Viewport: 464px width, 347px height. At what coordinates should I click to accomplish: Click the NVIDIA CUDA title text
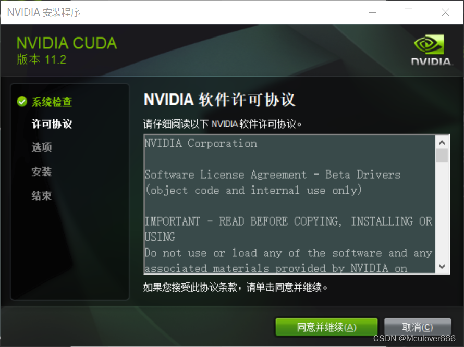click(67, 43)
